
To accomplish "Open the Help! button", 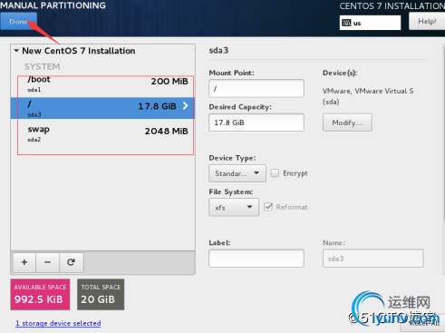I will point(427,22).
